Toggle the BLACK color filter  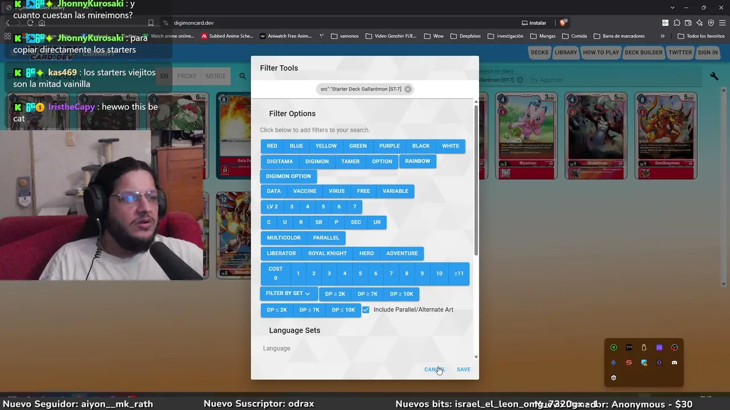(x=421, y=146)
